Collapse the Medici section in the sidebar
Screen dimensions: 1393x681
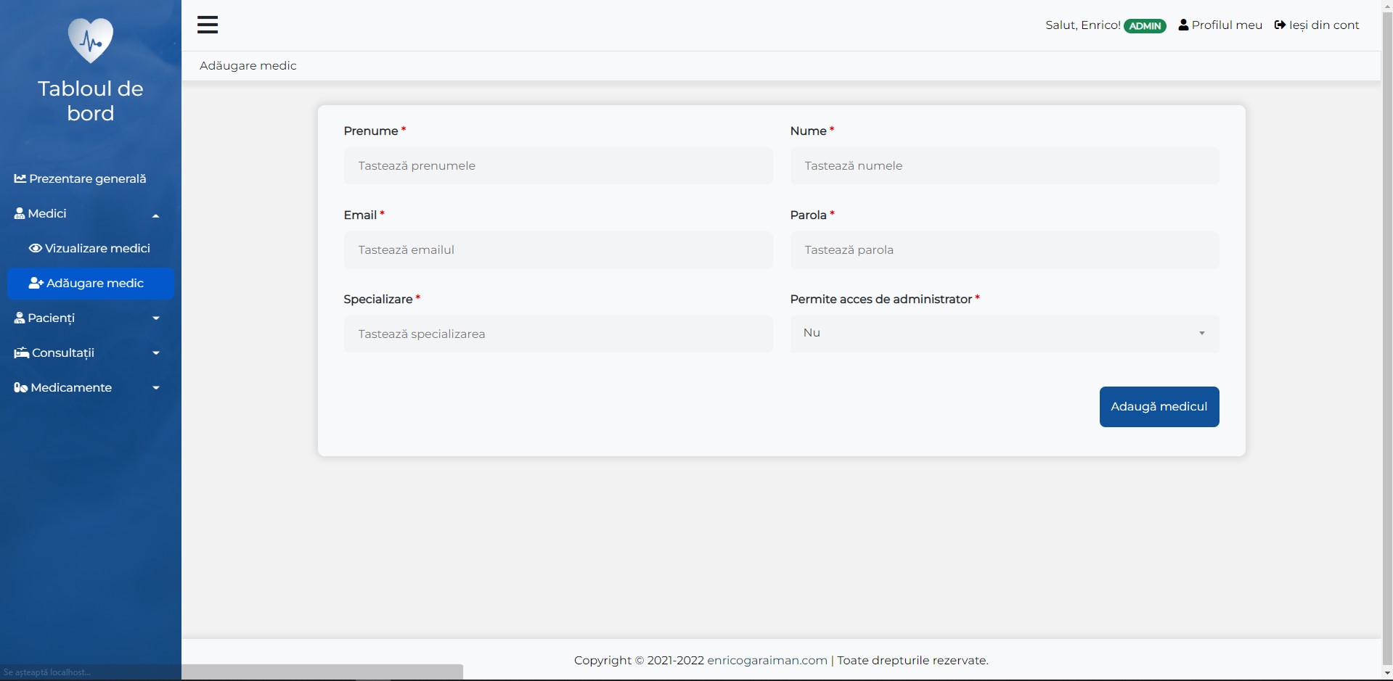pos(155,214)
